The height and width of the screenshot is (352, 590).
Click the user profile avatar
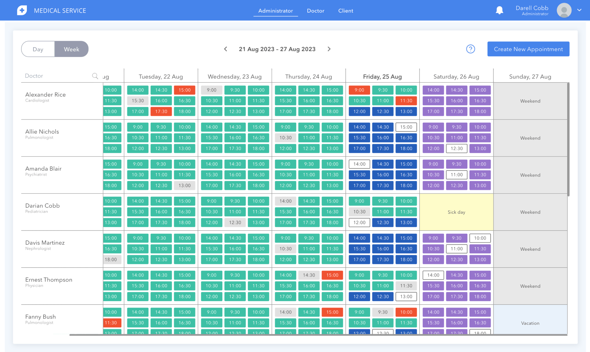pos(564,11)
